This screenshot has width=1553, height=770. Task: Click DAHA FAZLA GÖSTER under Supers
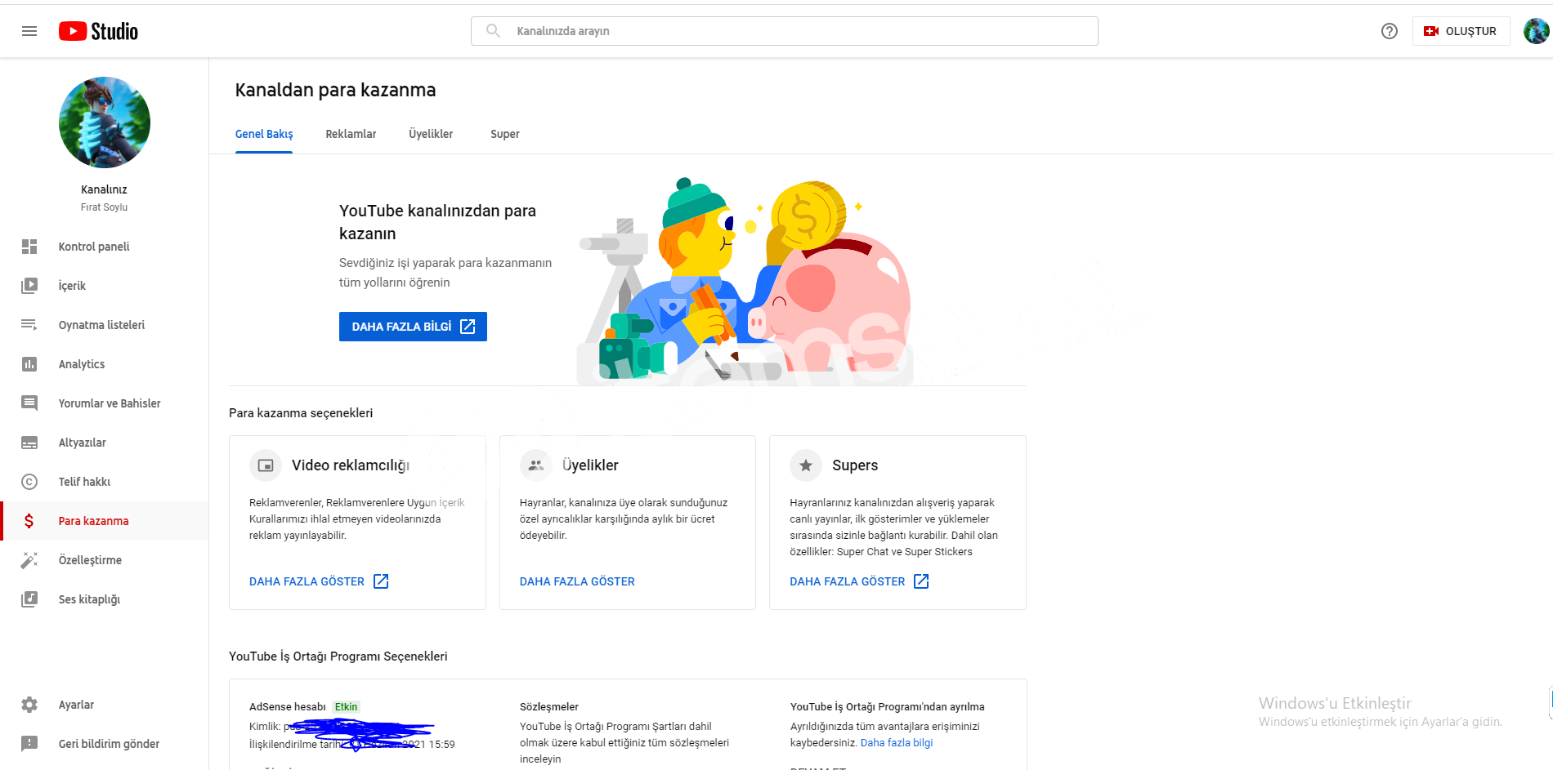click(x=848, y=581)
